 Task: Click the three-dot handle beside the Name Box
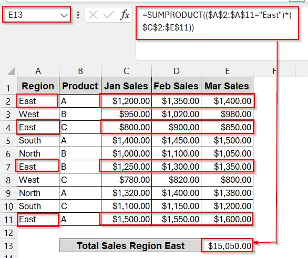(x=78, y=15)
